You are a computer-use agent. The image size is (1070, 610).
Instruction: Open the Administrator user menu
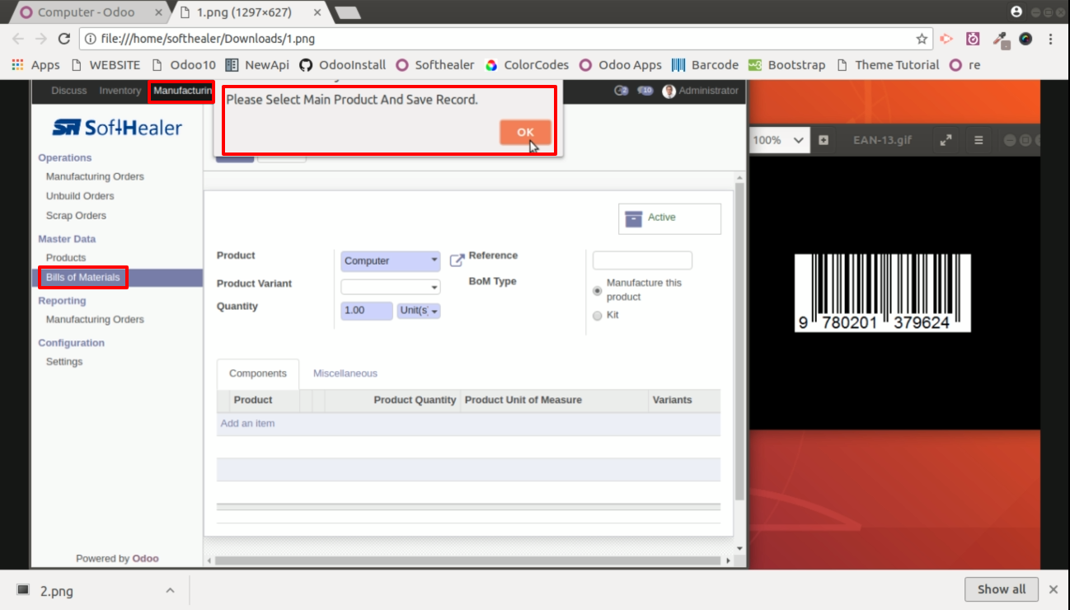coord(701,91)
